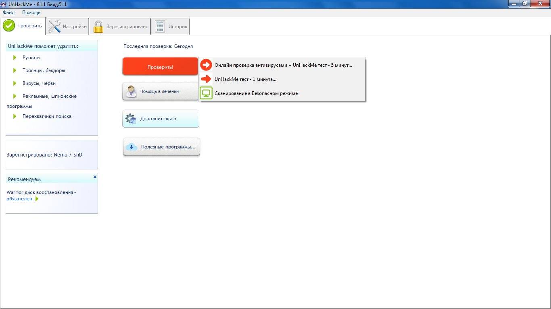Minimize the UnHackMe window

(x=514, y=4)
